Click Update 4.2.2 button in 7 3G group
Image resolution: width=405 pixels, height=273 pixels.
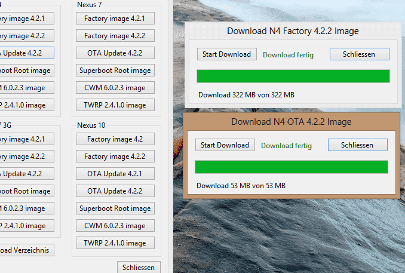coord(27,174)
